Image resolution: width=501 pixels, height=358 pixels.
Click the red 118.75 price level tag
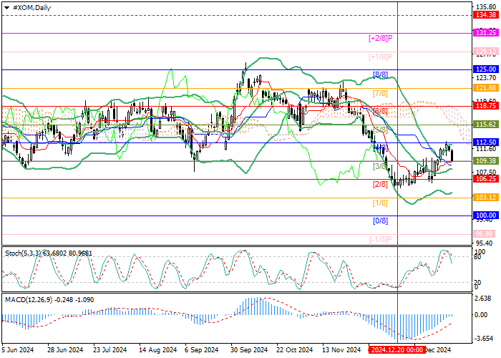click(486, 105)
